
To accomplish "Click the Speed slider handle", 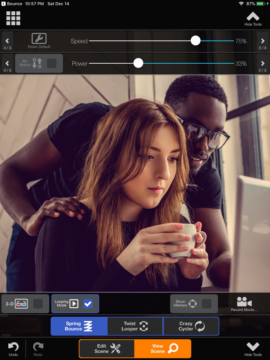I will (x=196, y=41).
